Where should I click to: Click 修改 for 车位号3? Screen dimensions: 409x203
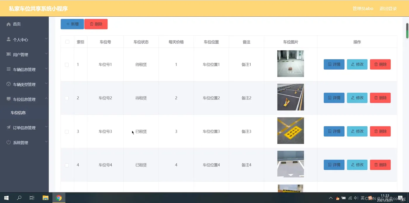(357, 131)
